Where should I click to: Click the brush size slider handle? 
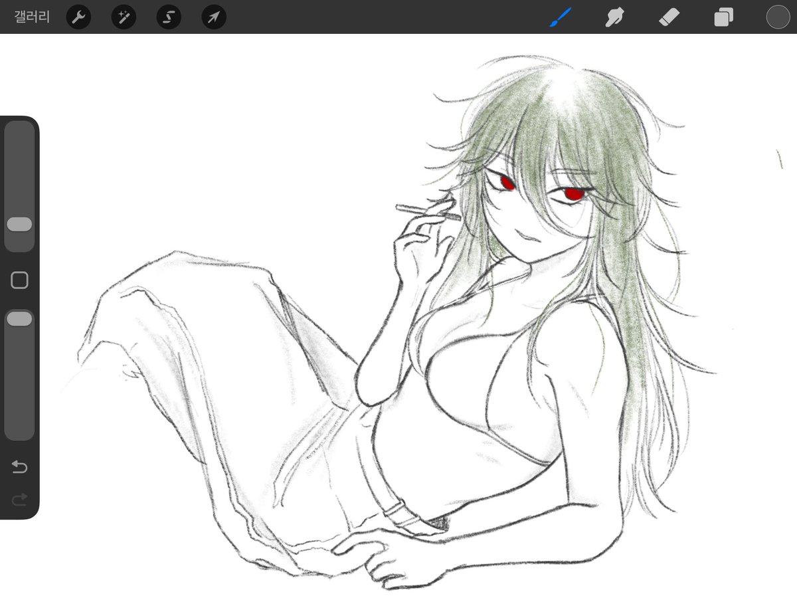coord(19,224)
